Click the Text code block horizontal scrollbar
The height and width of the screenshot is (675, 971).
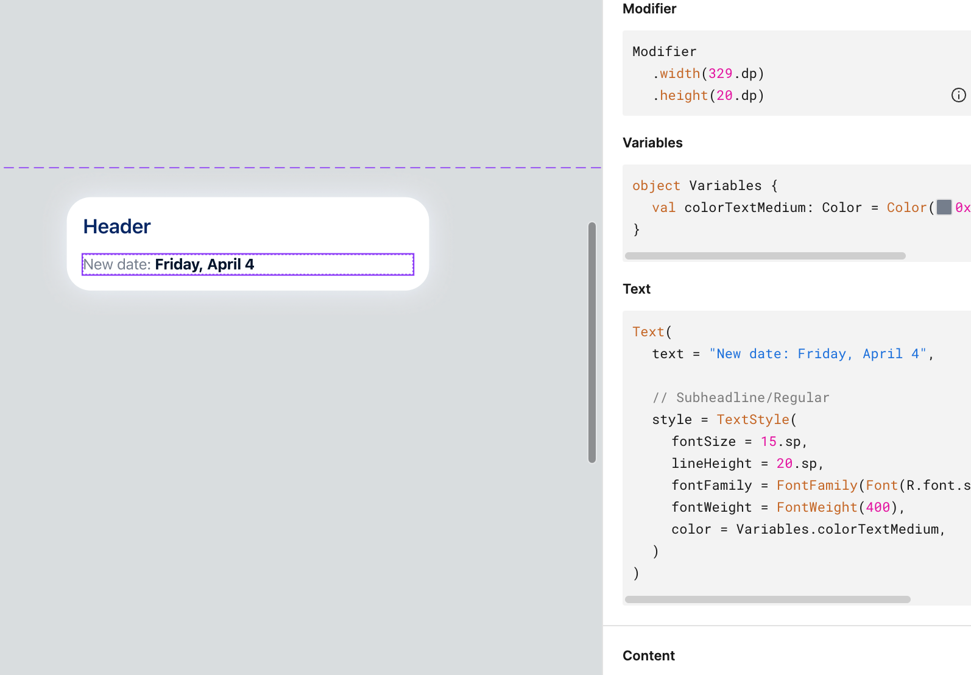768,599
